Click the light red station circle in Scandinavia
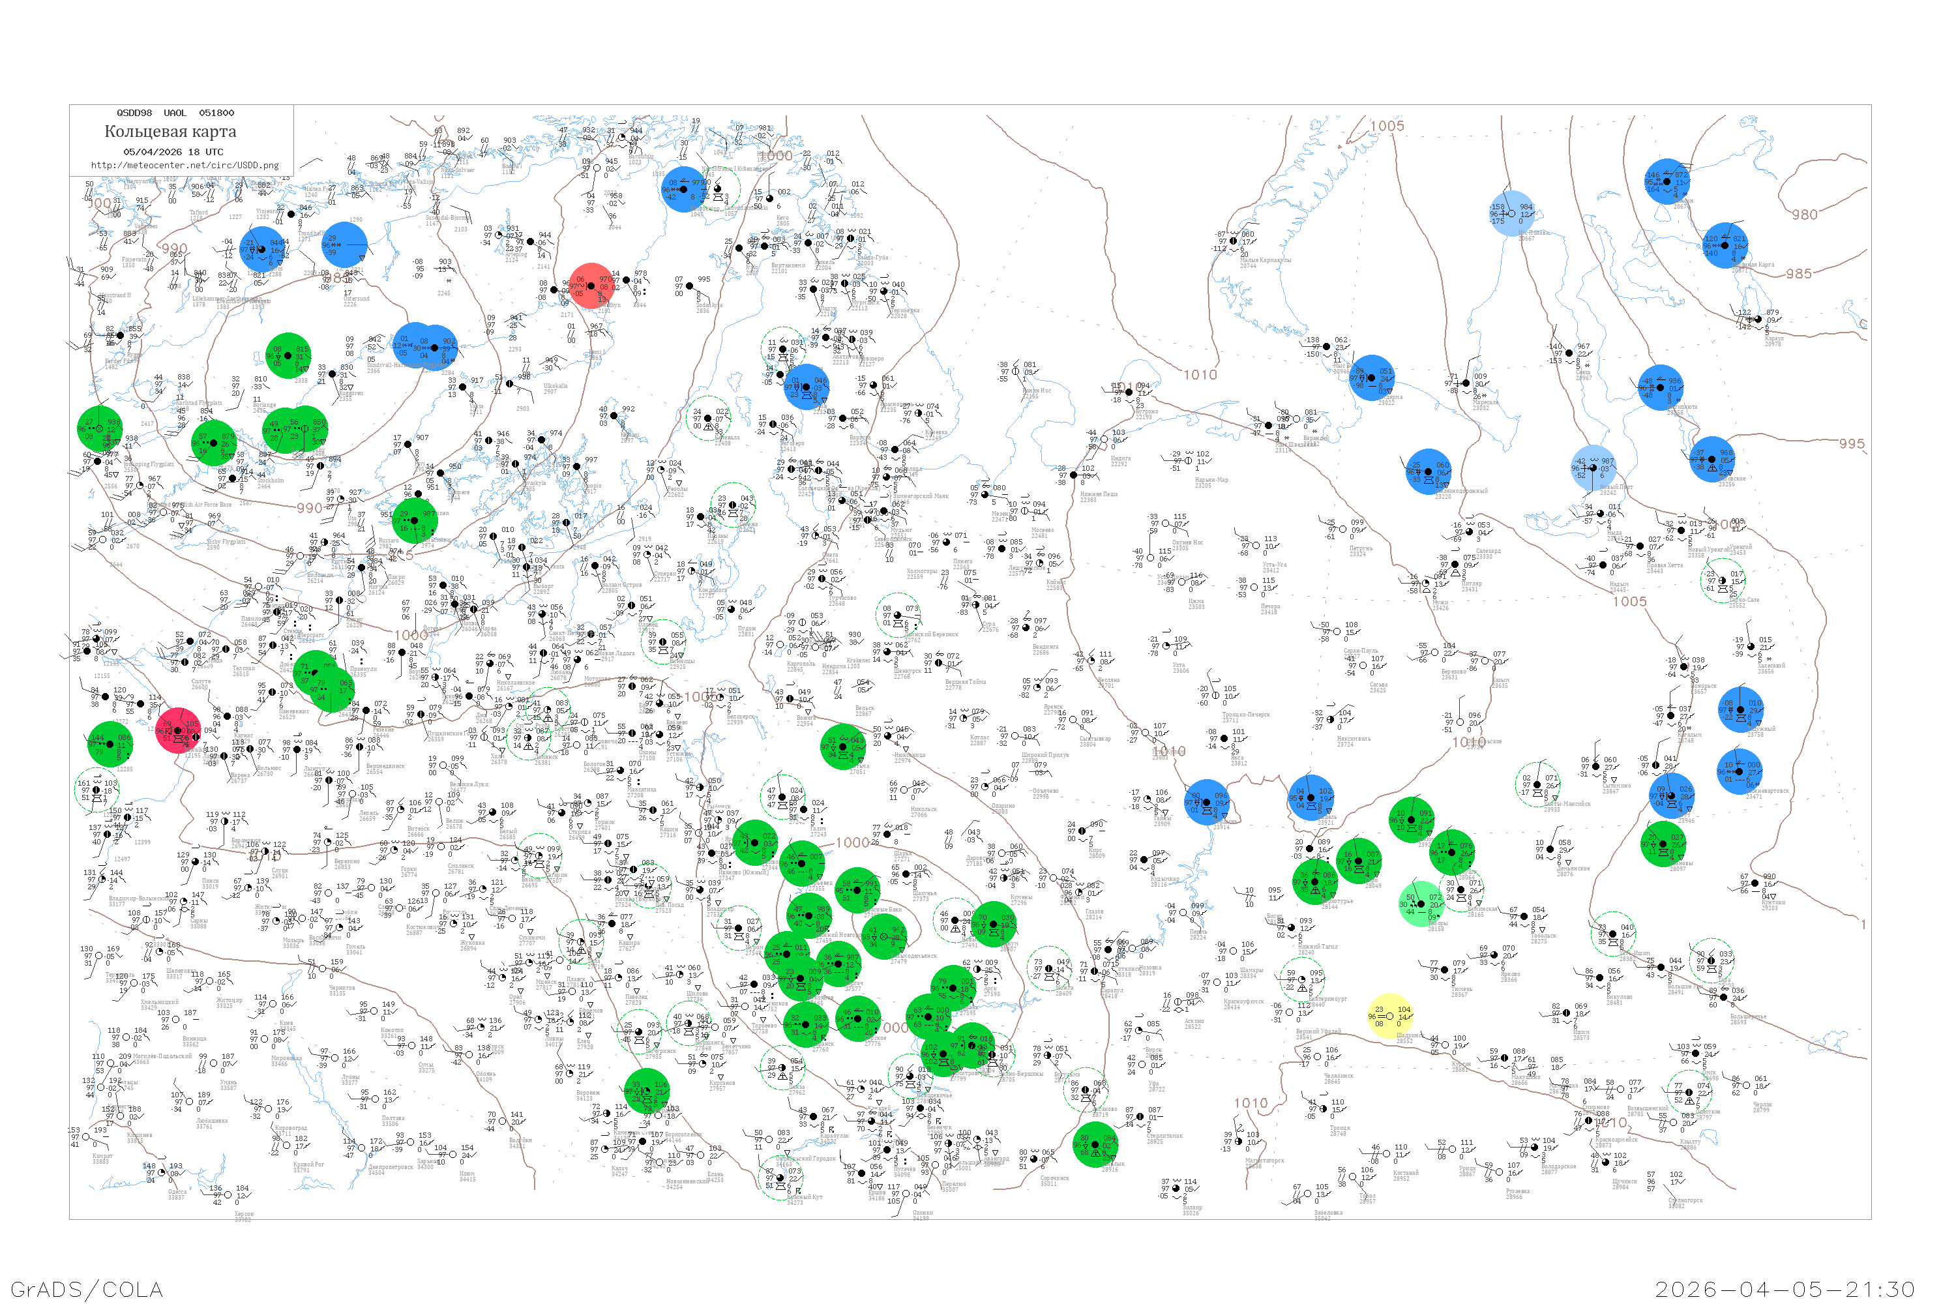This screenshot has height=1304, width=1956. click(592, 286)
